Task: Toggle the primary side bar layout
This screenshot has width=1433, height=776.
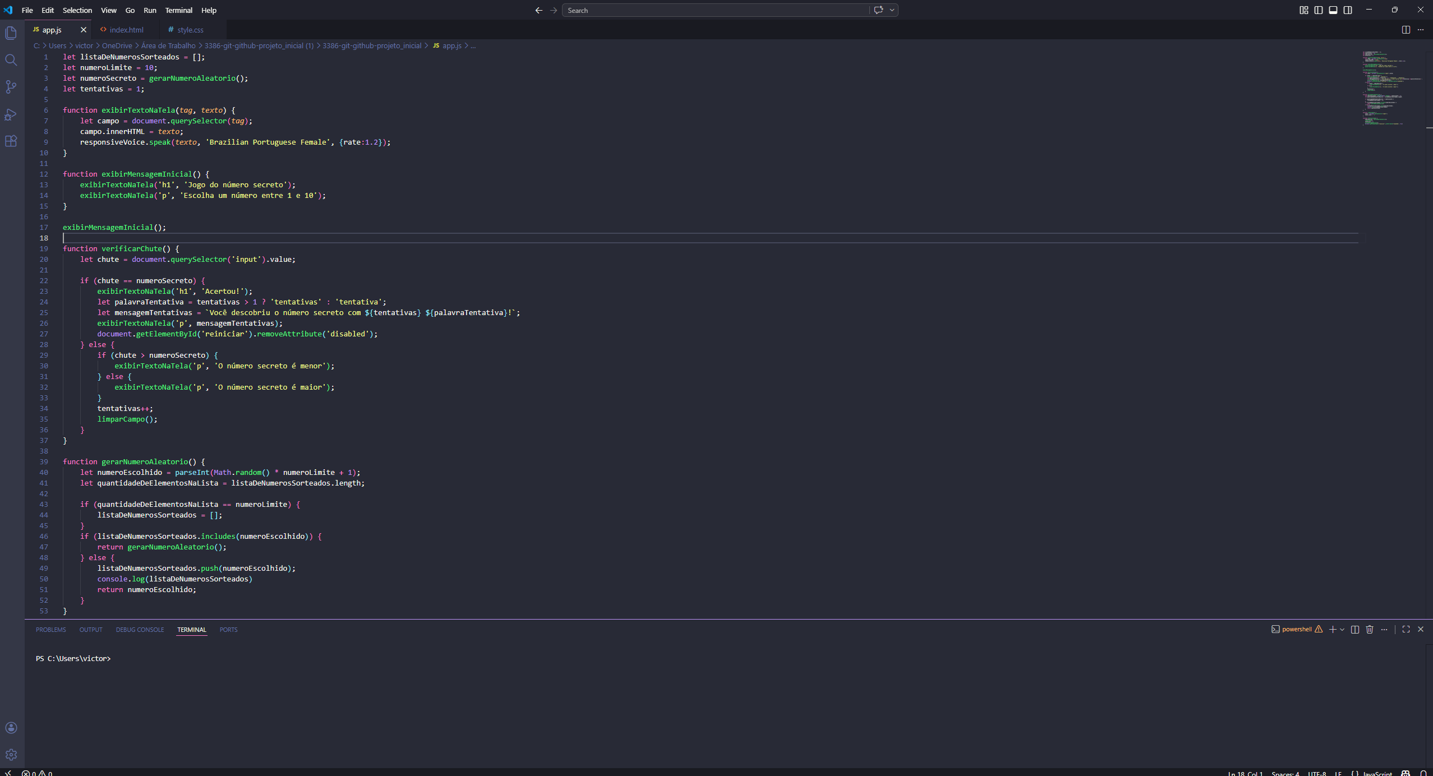Action: pos(1319,10)
